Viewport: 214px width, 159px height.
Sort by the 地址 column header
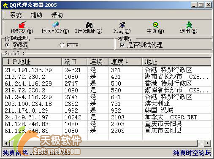pos(176,62)
